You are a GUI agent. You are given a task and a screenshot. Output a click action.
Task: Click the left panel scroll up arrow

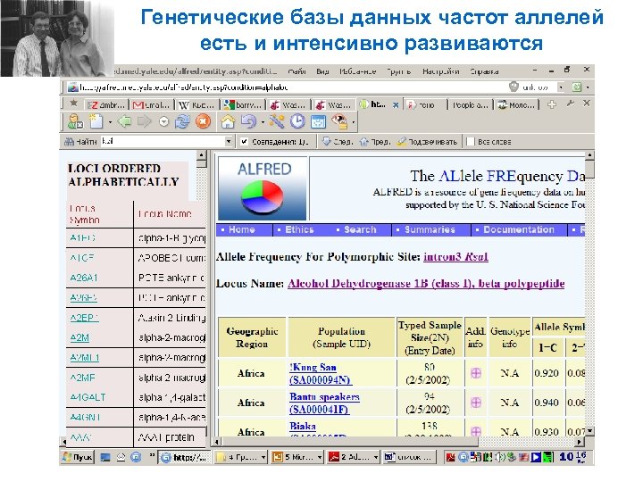(201, 155)
